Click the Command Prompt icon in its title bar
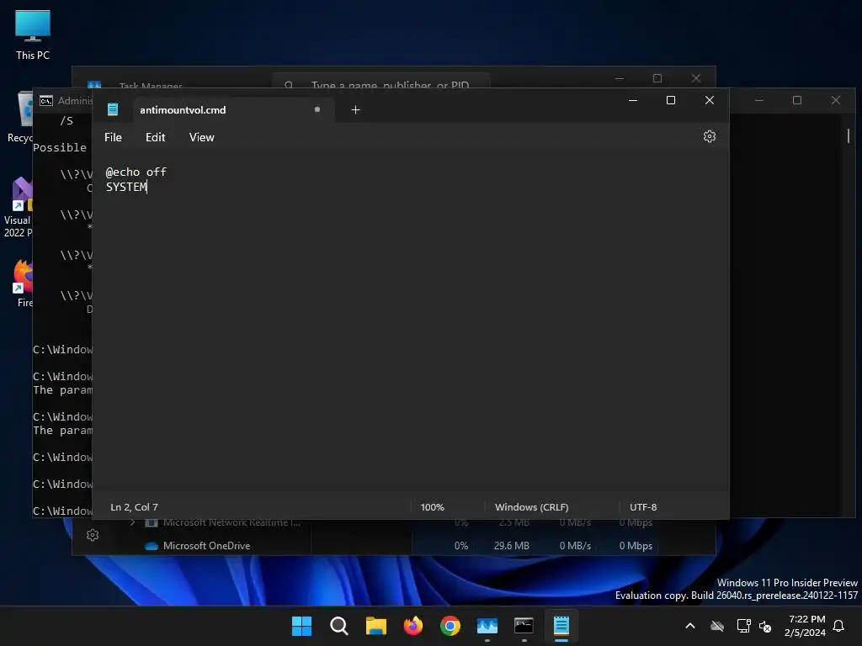Screen dimensions: 862x646 pos(46,101)
